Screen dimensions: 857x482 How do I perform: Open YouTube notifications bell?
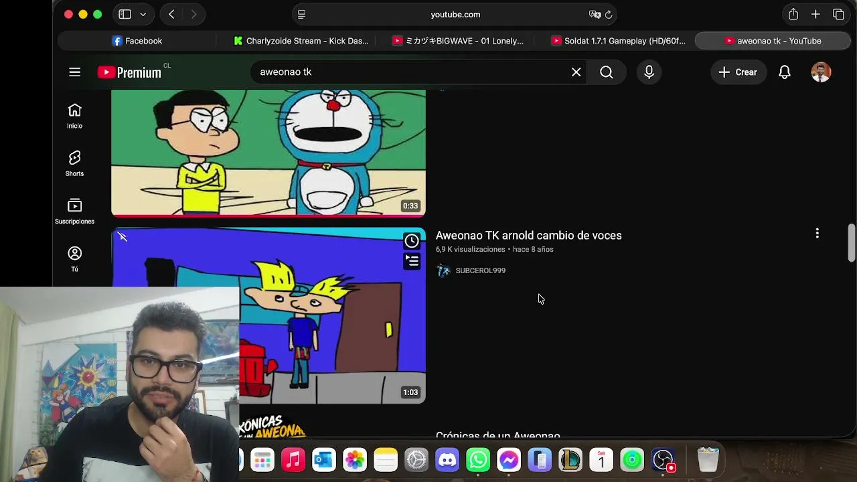pos(785,72)
